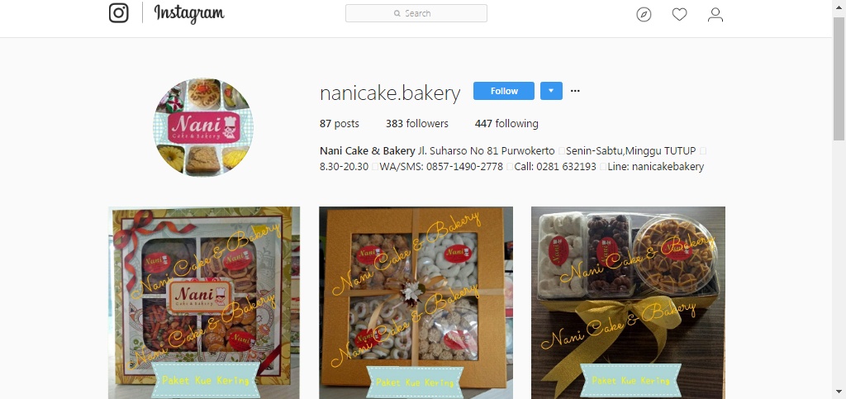
Task: Focus the Search input field
Action: (x=416, y=13)
